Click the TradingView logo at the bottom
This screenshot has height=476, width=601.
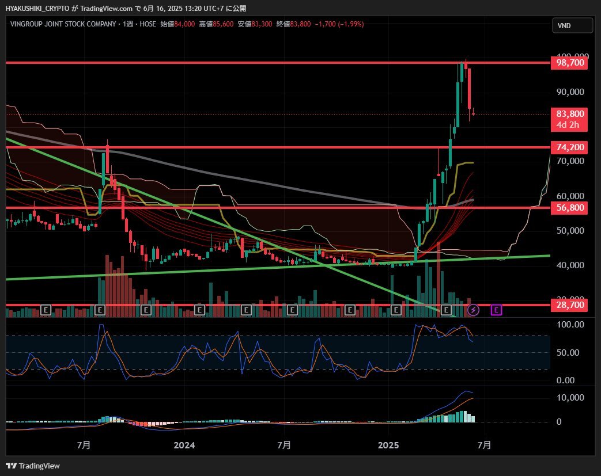click(x=33, y=466)
